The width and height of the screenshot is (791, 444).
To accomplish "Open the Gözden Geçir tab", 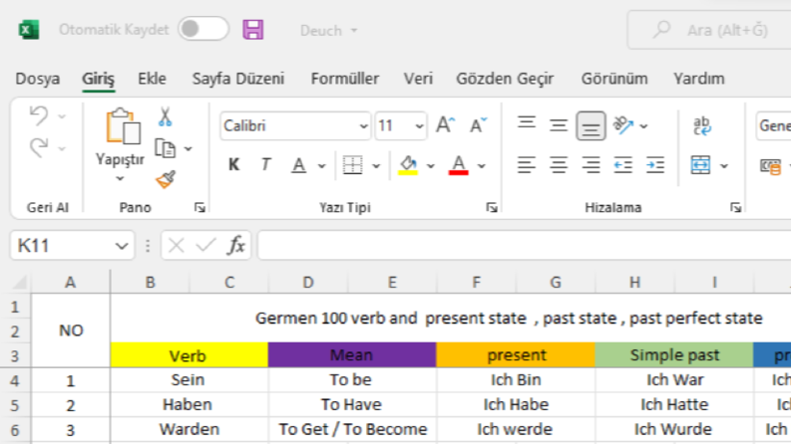I will 505,79.
